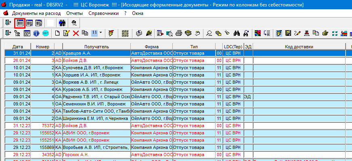352x161 pixels.
Task: Click the ЭД column header
Action: [248, 47]
